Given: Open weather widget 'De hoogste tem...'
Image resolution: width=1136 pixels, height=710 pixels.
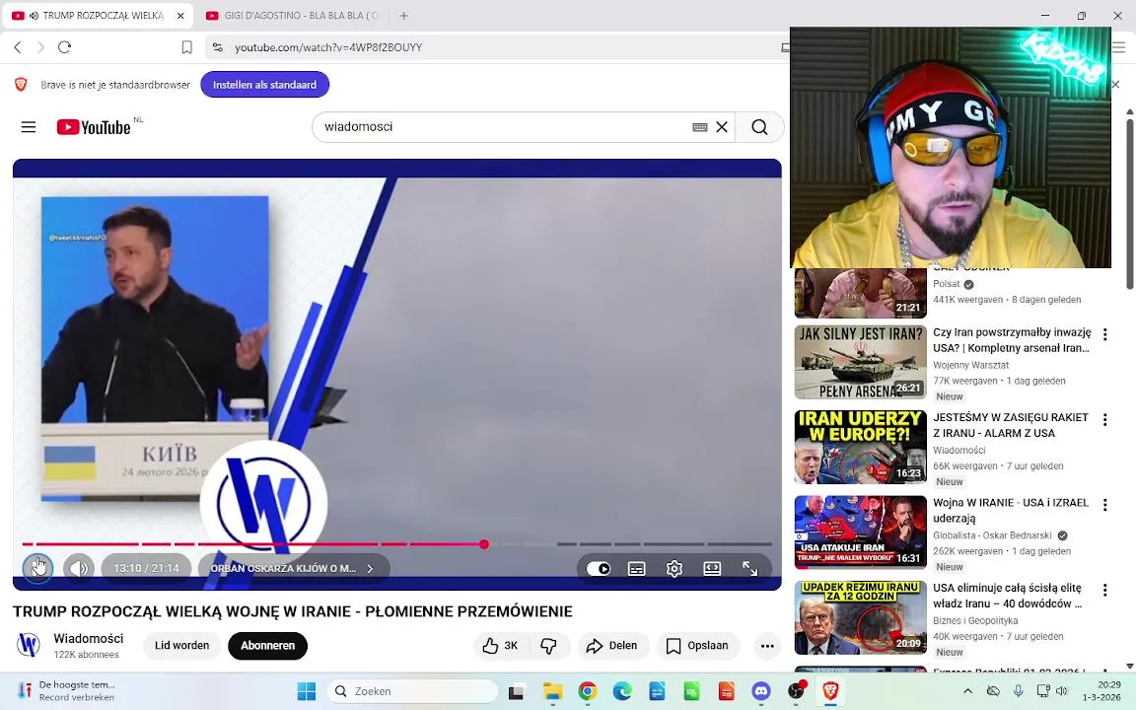Looking at the screenshot, I should [x=67, y=690].
